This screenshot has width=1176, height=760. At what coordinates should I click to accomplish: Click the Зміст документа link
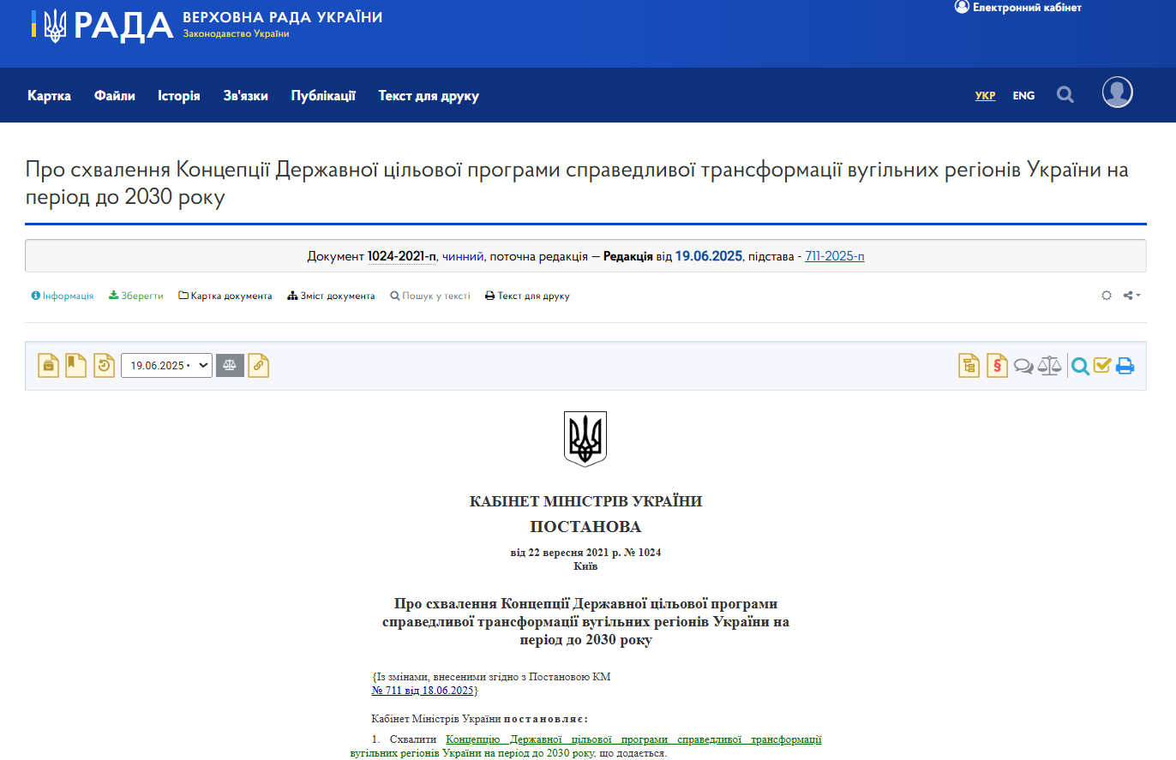point(332,296)
